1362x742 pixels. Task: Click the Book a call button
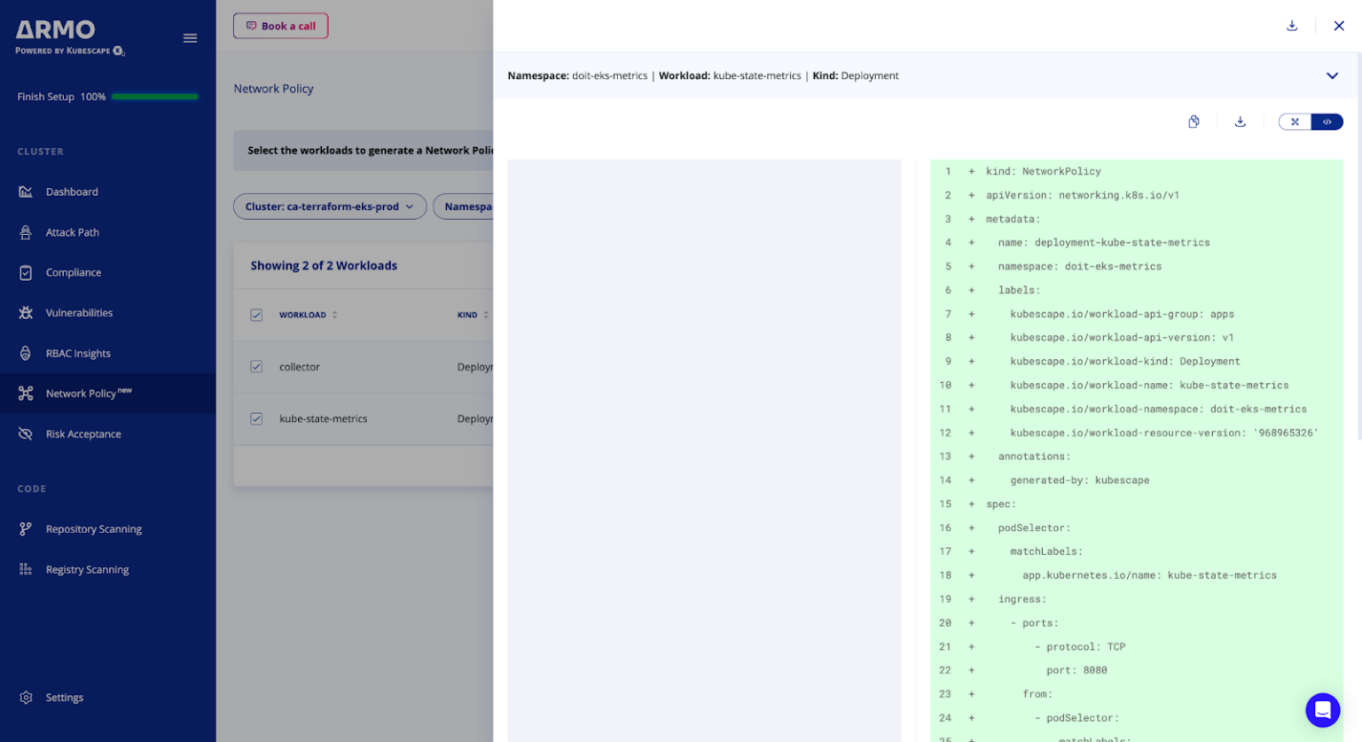point(280,26)
